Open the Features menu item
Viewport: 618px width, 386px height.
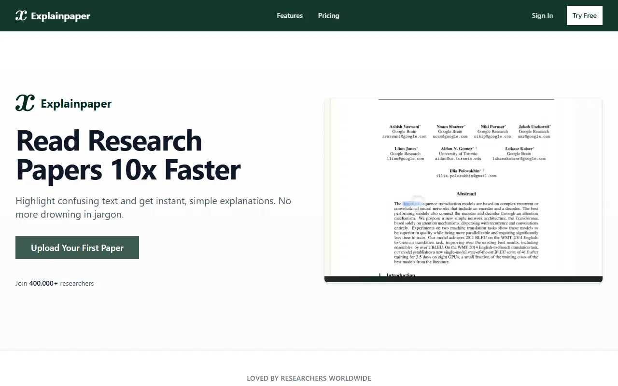tap(290, 15)
